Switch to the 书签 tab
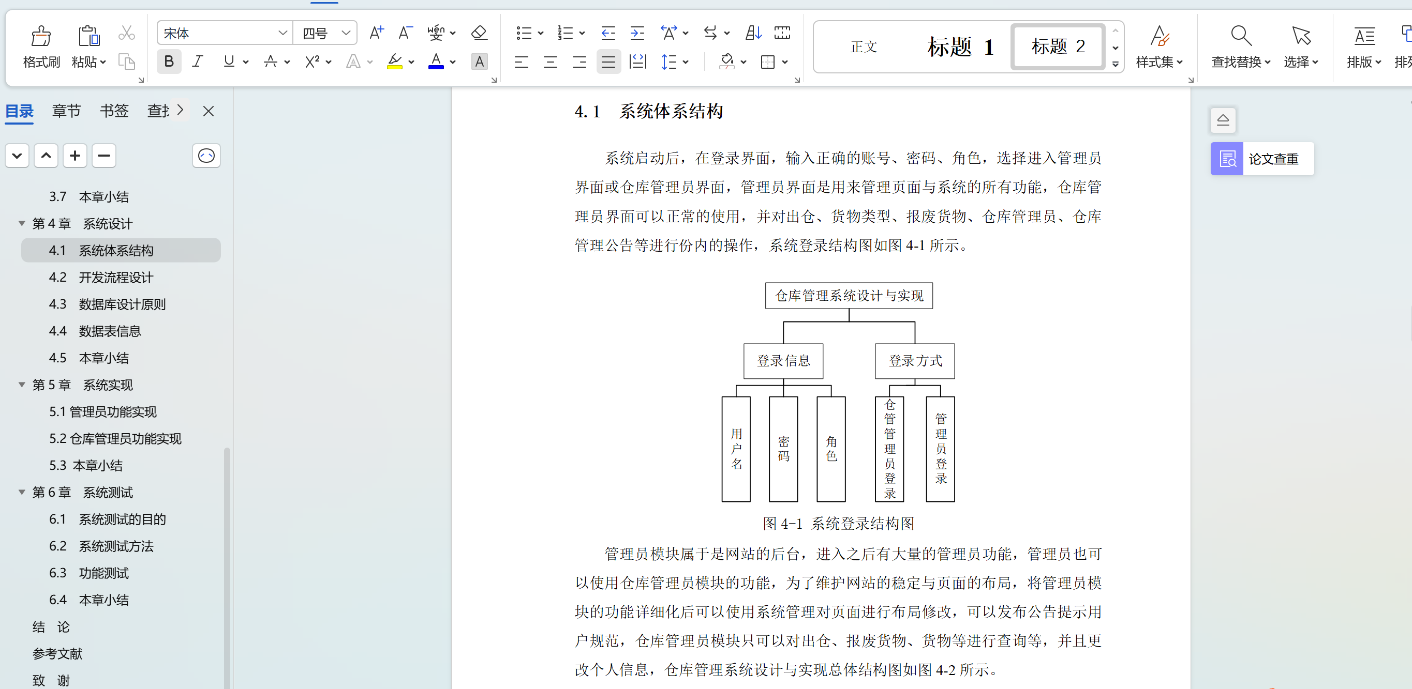The image size is (1412, 689). point(113,111)
